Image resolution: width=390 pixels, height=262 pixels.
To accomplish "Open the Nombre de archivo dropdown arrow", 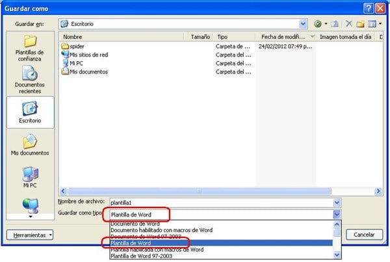I will [x=337, y=203].
